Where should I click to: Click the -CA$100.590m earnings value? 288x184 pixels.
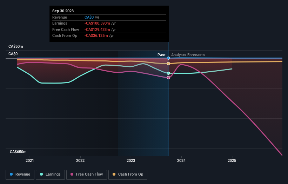(97, 23)
